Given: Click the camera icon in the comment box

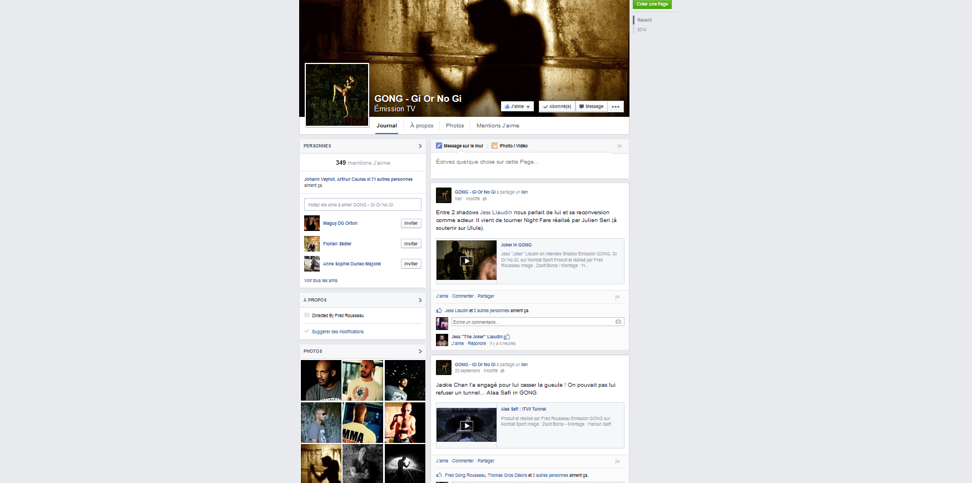Looking at the screenshot, I should [x=618, y=322].
